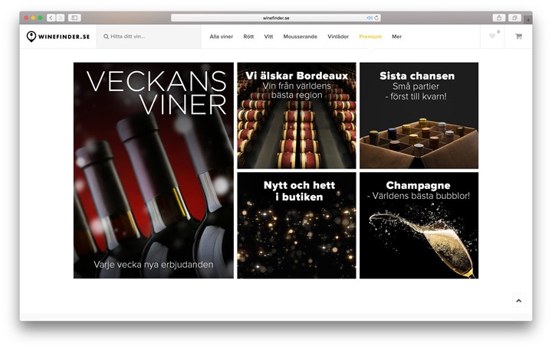Go to the Mousserande category

tap(301, 37)
